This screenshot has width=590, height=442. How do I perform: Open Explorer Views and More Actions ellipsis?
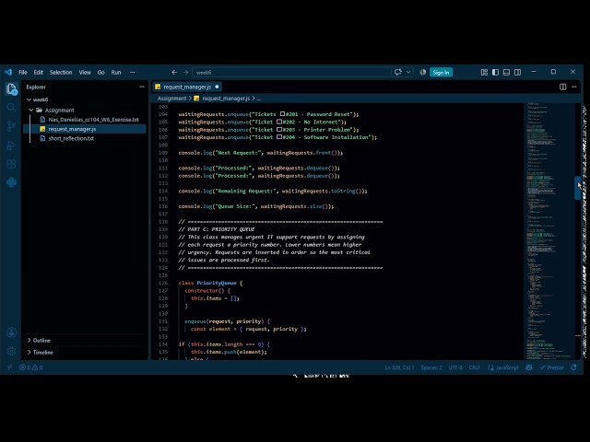coord(142,87)
